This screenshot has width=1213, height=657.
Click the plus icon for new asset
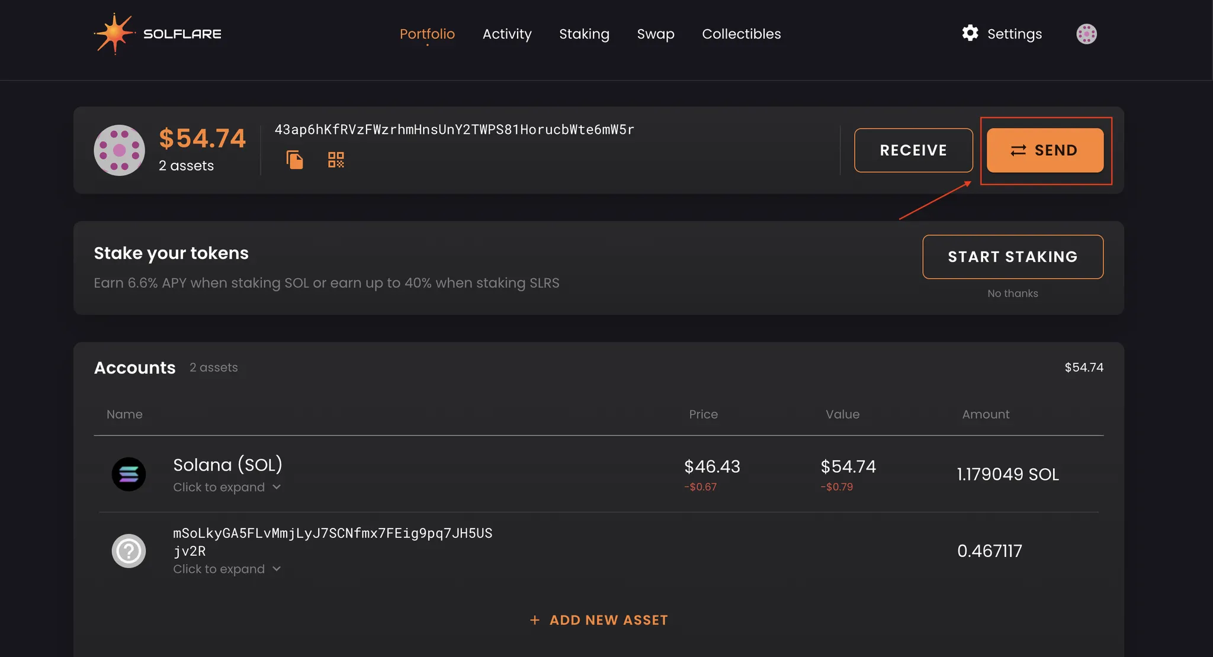coord(535,620)
